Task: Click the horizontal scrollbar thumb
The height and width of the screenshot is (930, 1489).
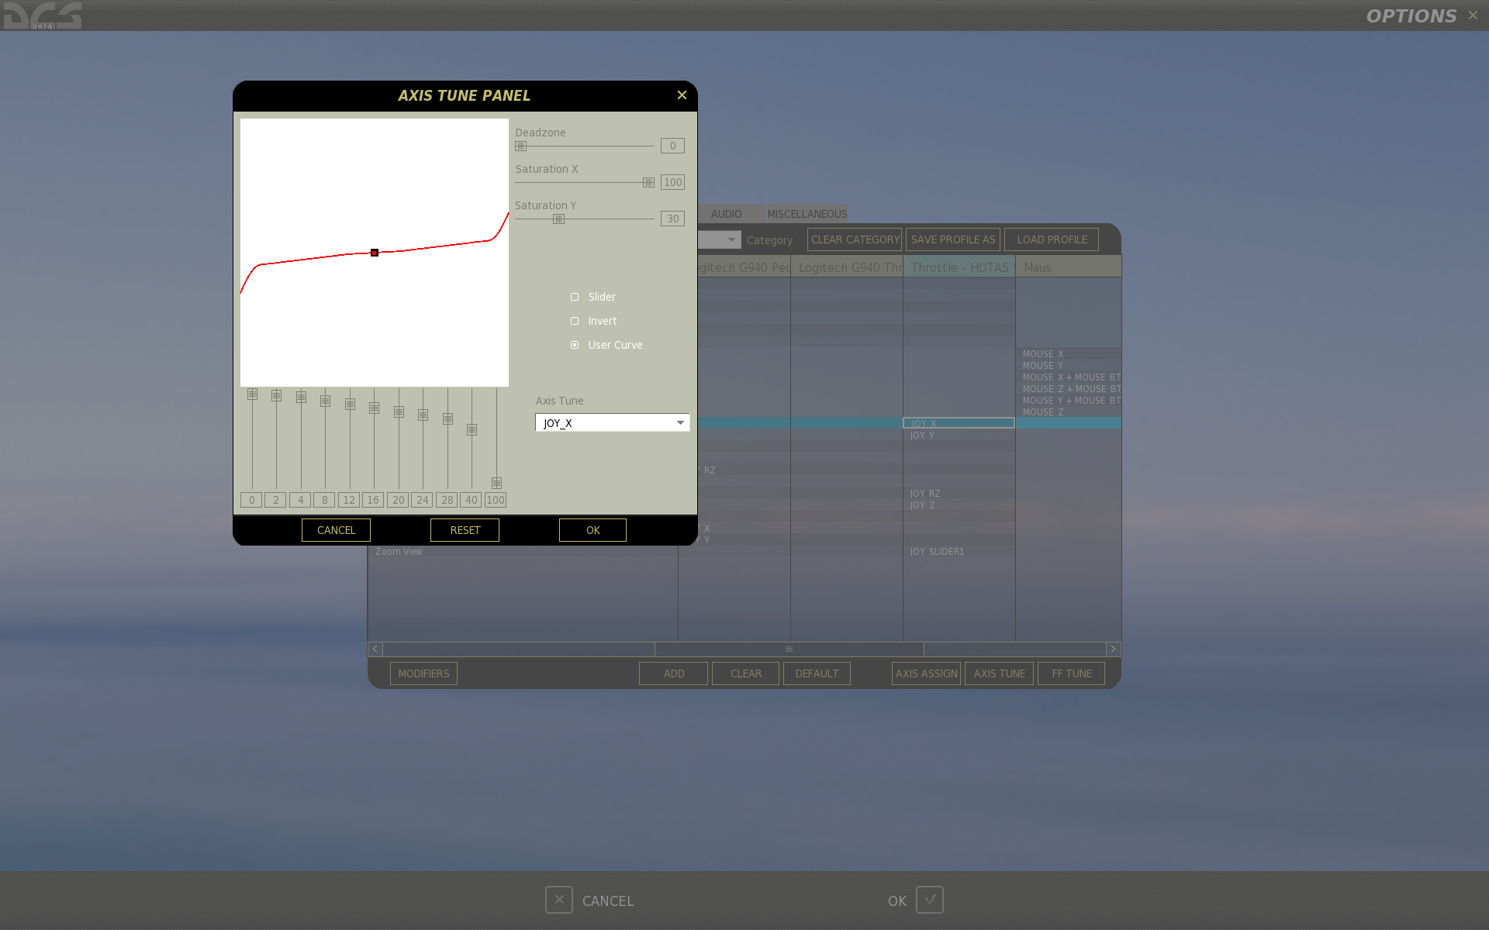Action: [789, 649]
